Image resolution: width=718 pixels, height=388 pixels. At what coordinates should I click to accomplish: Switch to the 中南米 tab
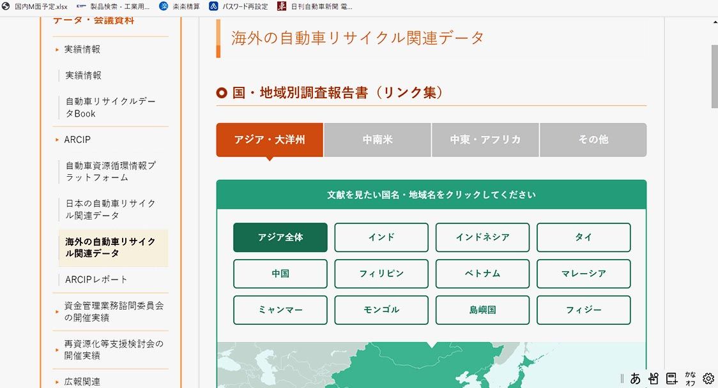tap(378, 140)
